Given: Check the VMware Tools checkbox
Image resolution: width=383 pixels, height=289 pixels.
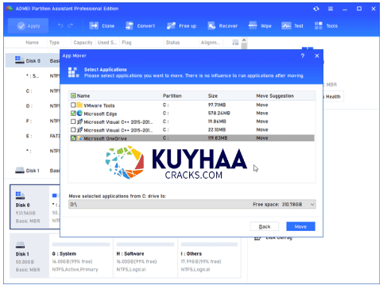Looking at the screenshot, I should (73, 105).
